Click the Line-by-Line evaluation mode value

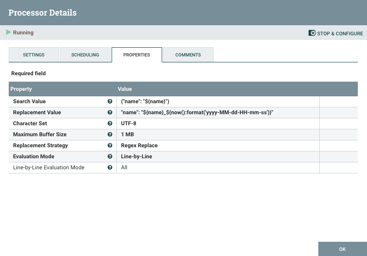[x=136, y=156]
